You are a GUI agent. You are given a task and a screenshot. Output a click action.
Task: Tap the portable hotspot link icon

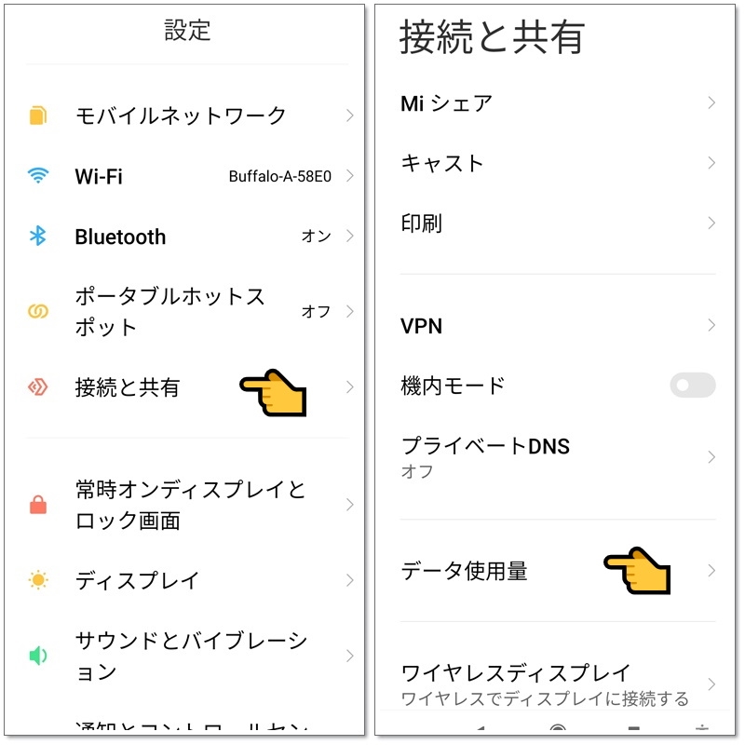click(37, 311)
